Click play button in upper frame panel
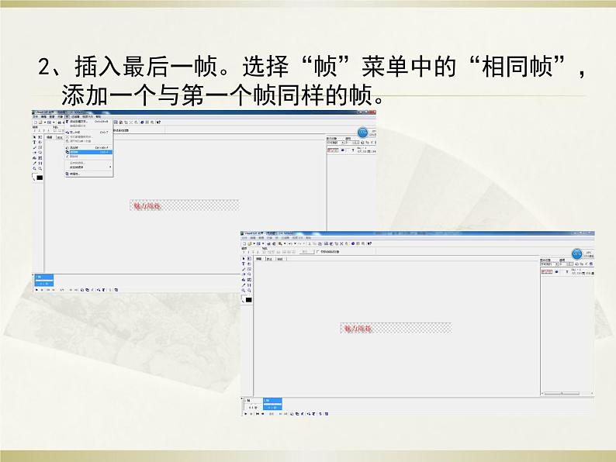The width and height of the screenshot is (616, 462). pos(37,290)
